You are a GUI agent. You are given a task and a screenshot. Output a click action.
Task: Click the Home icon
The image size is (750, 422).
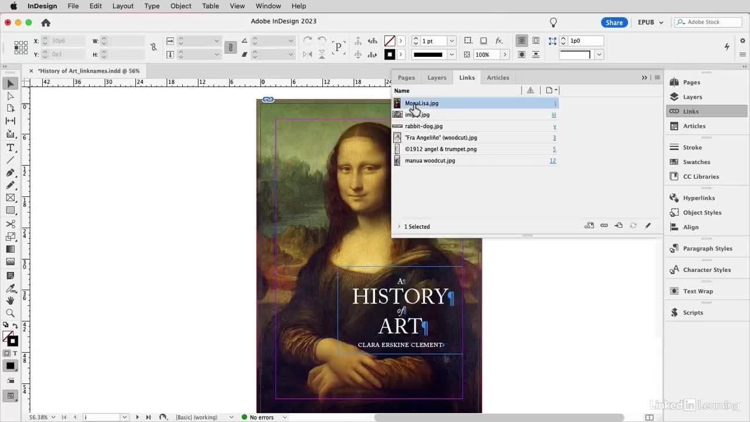46,22
